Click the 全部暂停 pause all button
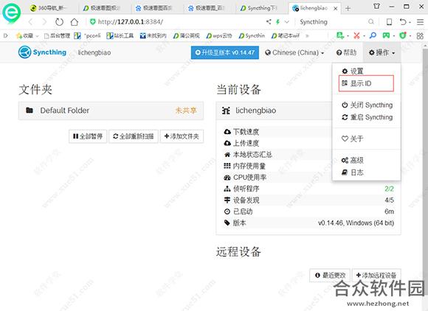This screenshot has height=311, width=428. pyautogui.click(x=88, y=136)
